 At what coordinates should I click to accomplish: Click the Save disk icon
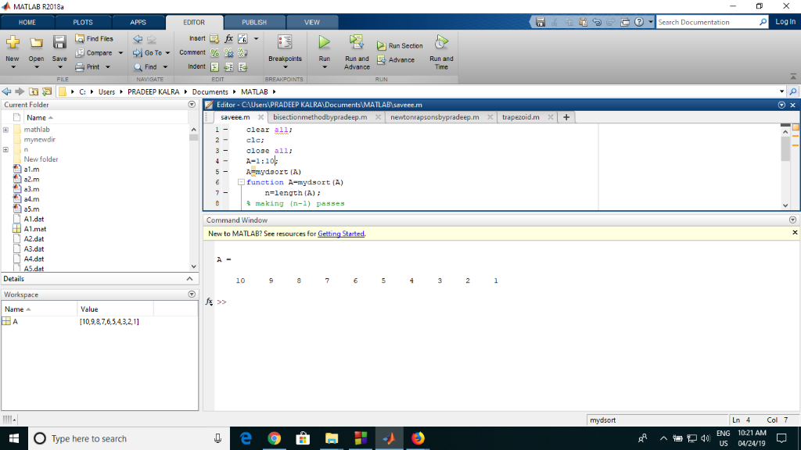(59, 43)
